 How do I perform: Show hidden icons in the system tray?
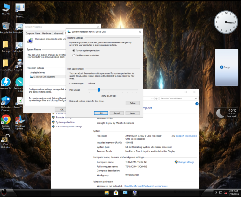pyautogui.click(x=212, y=193)
